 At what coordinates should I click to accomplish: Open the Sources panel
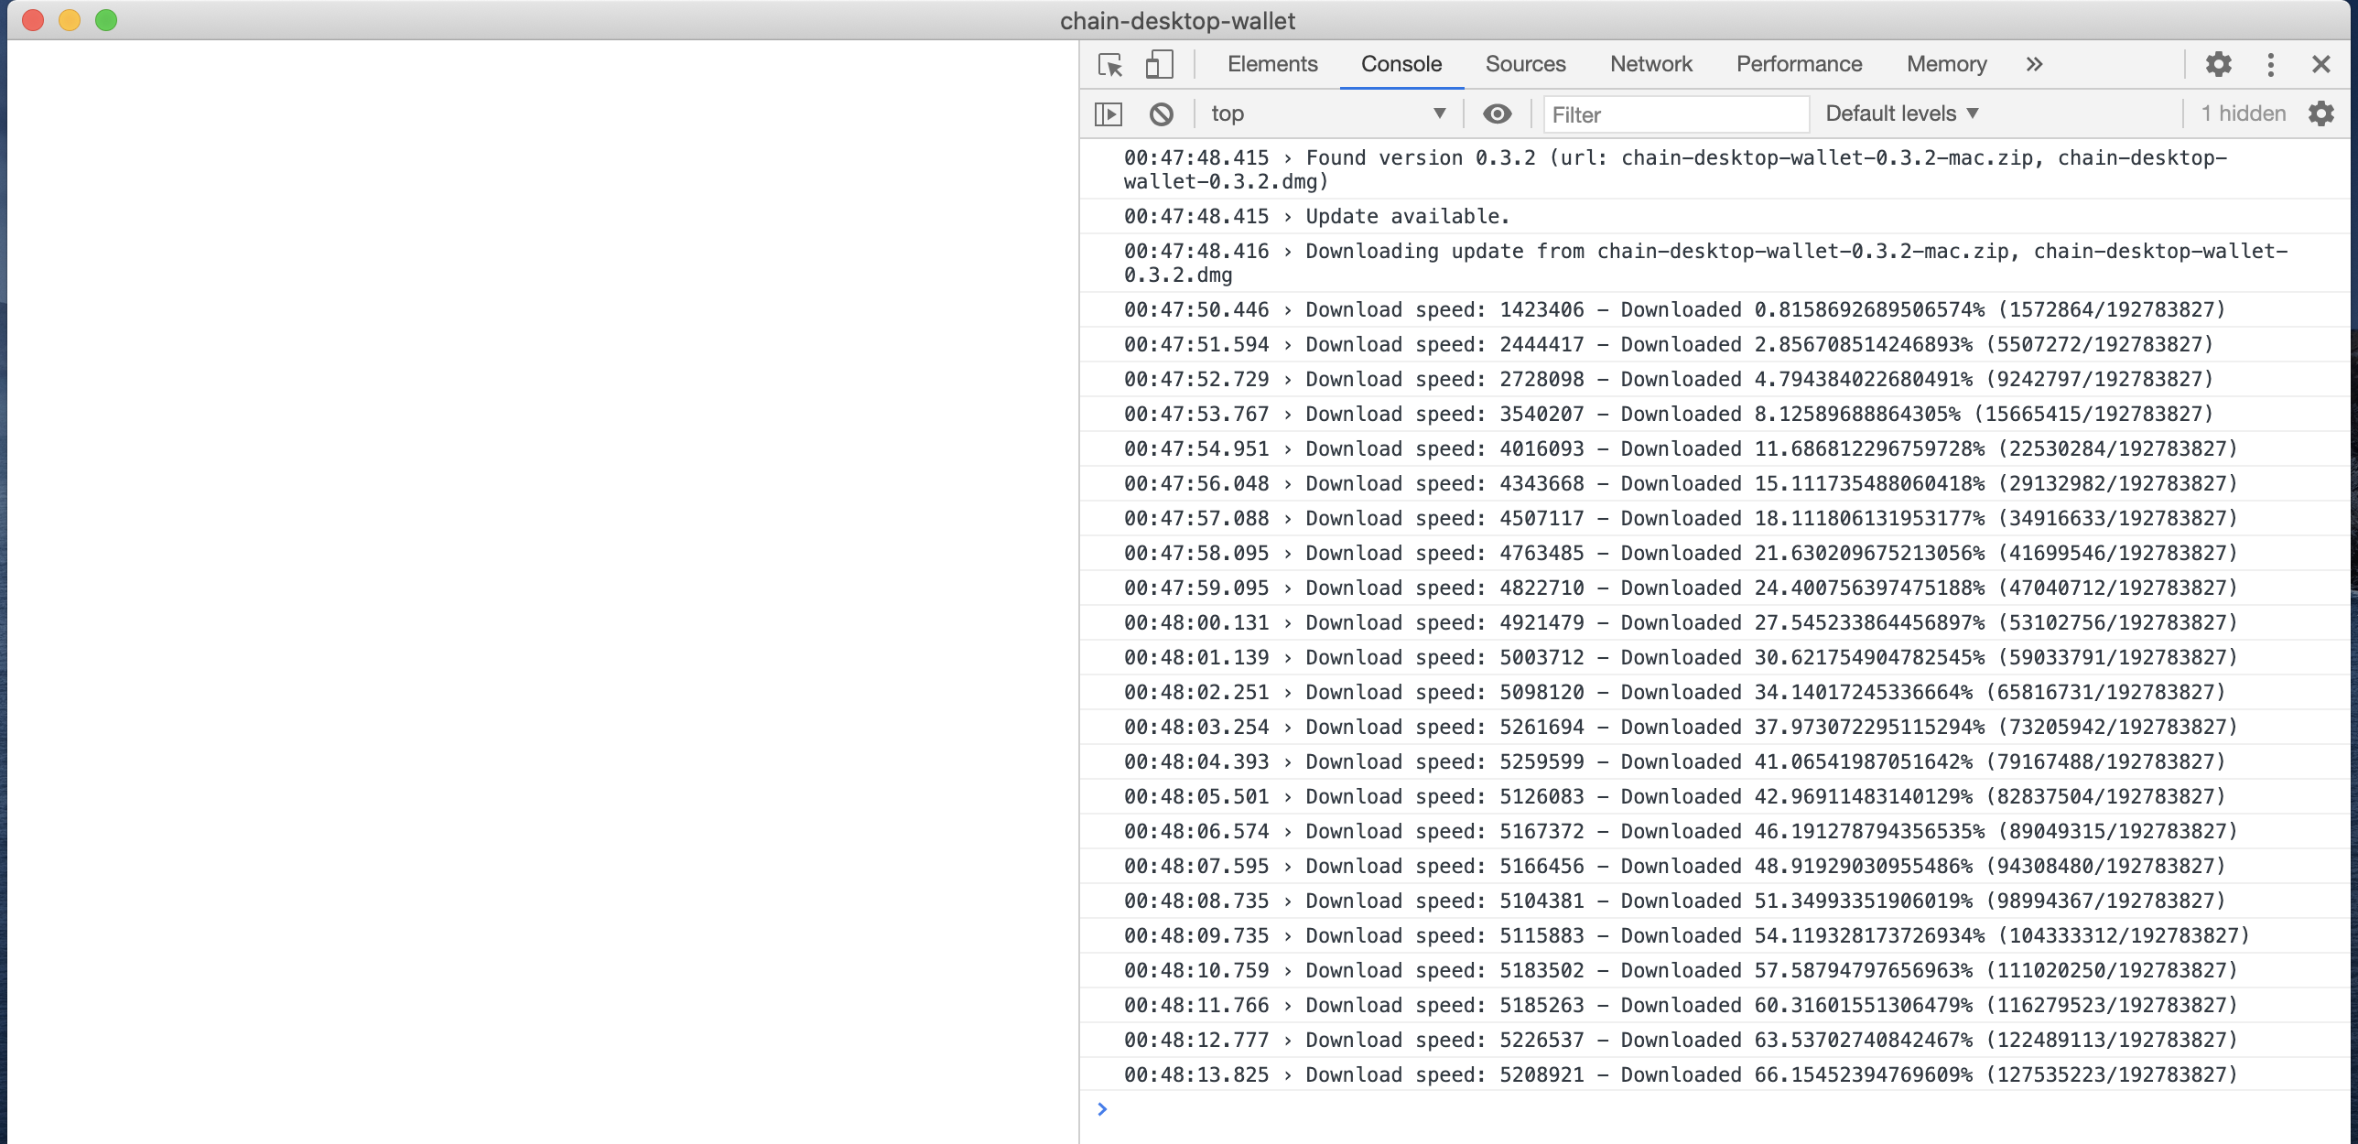1525,64
